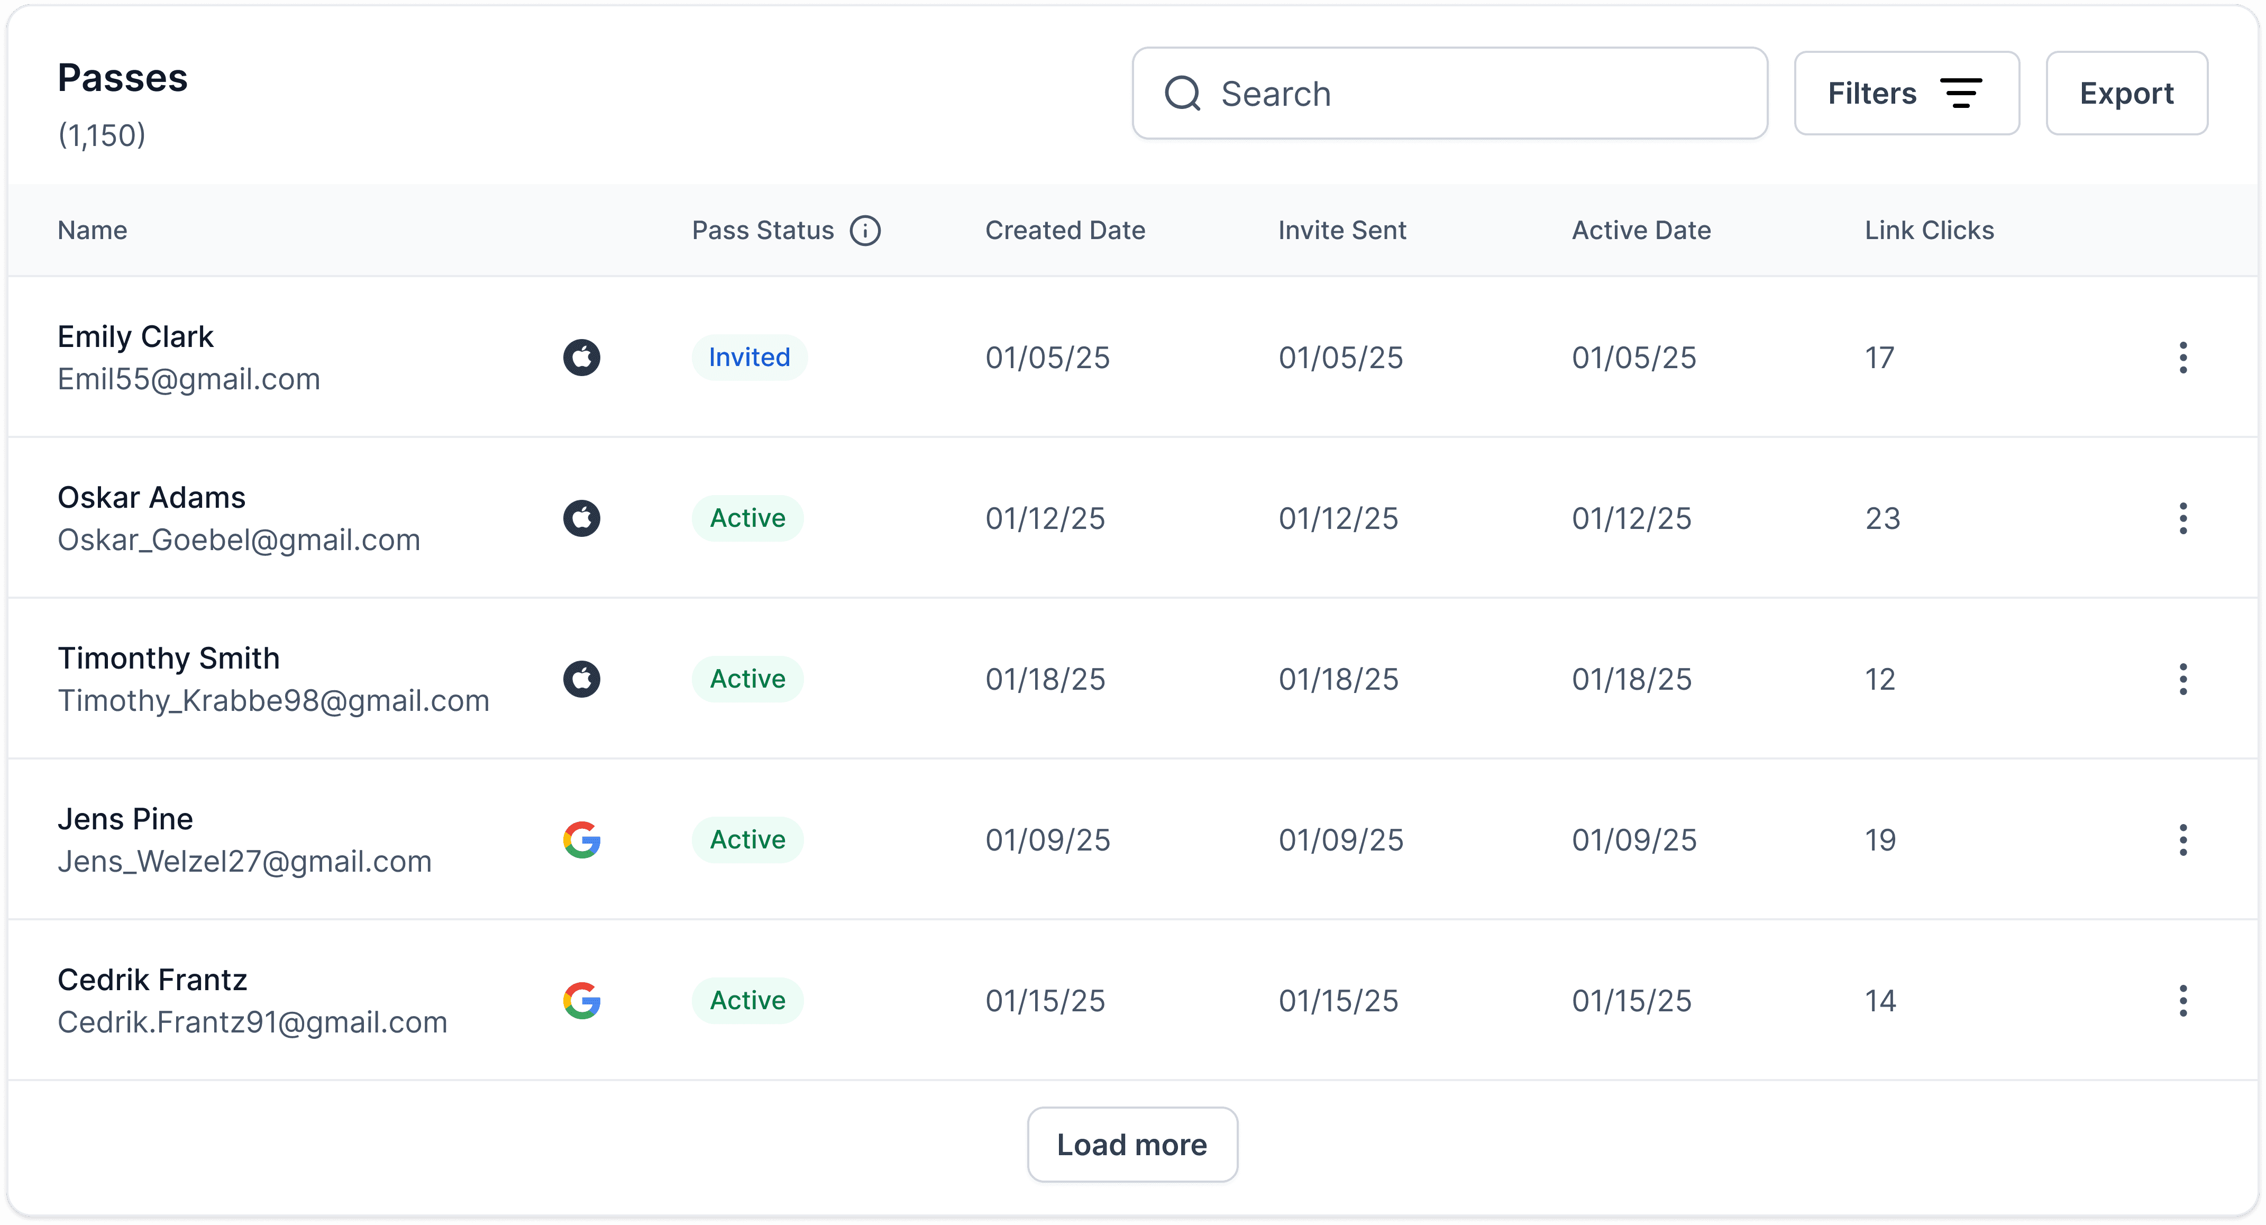This screenshot has width=2266, height=1225.
Task: Click Apple icon in Timonthy Smith row
Action: pyautogui.click(x=581, y=679)
